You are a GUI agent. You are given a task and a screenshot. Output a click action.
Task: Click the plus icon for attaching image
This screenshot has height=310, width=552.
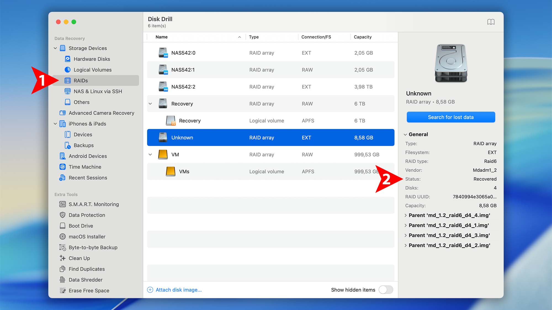point(150,290)
